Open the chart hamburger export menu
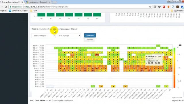 click(180, 45)
